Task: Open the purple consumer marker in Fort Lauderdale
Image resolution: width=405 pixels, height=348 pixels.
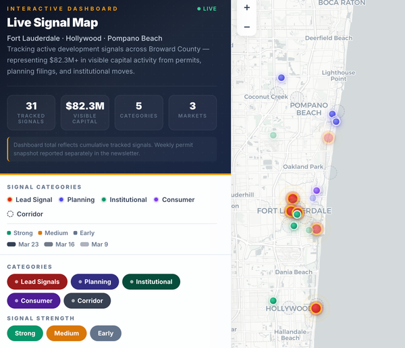Action: (317, 191)
